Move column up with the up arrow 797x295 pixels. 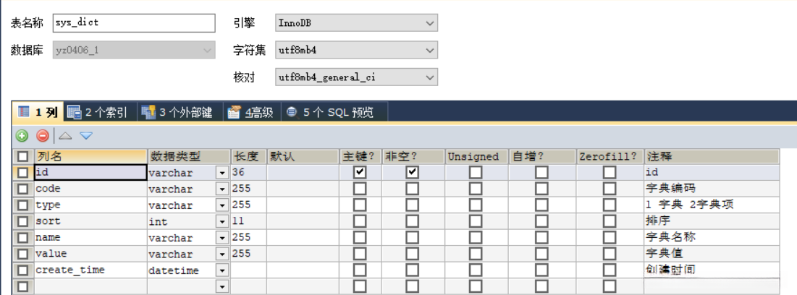65,135
